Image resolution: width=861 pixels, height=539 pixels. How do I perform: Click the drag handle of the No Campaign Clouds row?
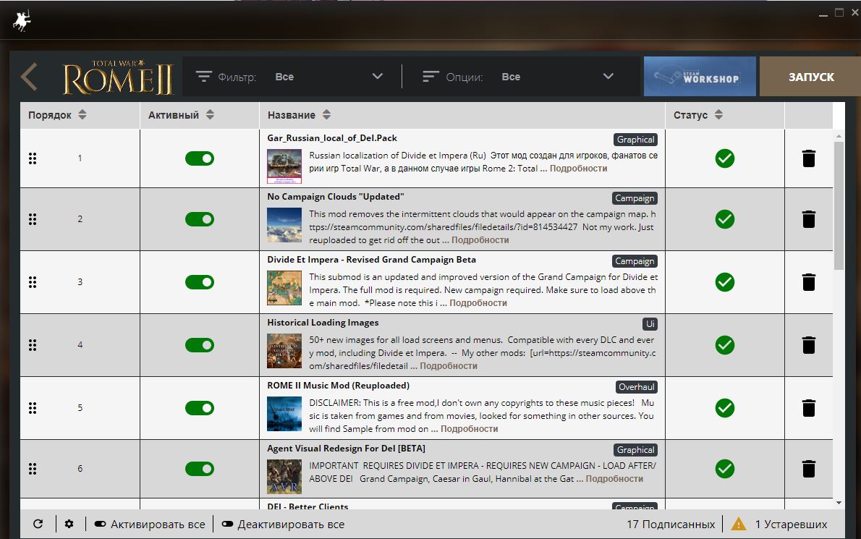(33, 219)
